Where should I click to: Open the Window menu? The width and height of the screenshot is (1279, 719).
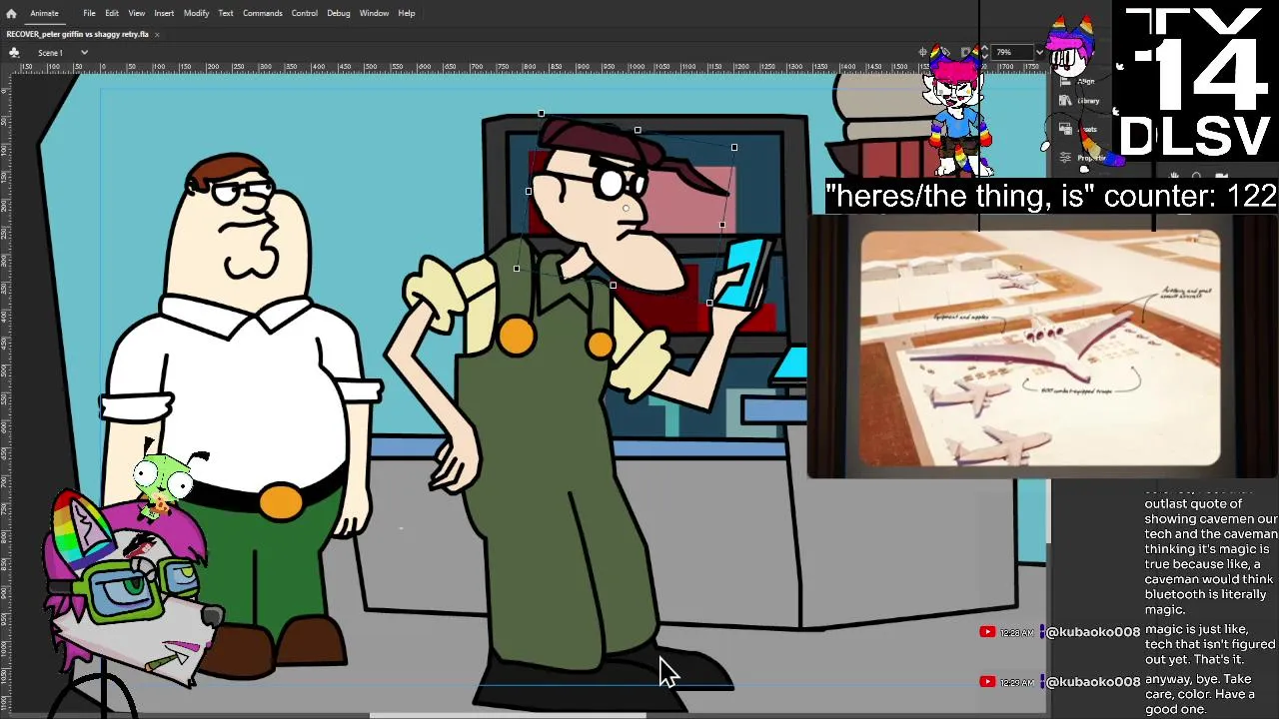click(374, 13)
